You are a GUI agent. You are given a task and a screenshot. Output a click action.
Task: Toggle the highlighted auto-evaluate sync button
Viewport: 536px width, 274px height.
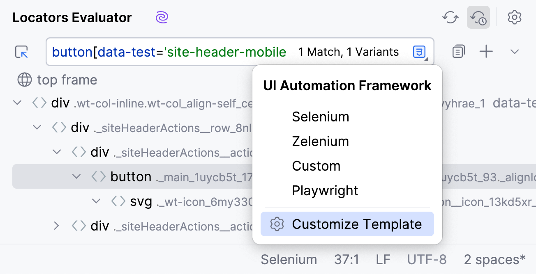click(x=478, y=17)
